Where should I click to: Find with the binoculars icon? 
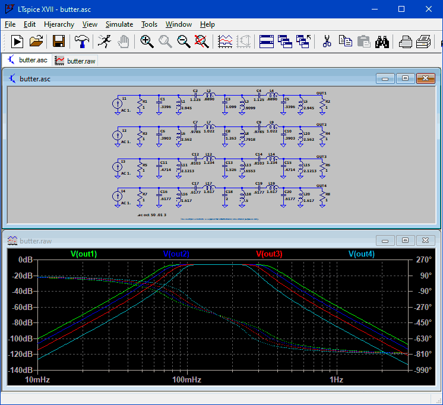click(x=382, y=42)
